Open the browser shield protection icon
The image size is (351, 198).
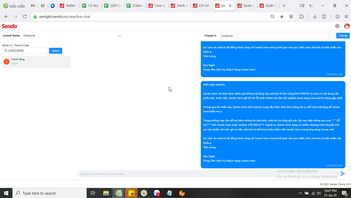[291, 17]
